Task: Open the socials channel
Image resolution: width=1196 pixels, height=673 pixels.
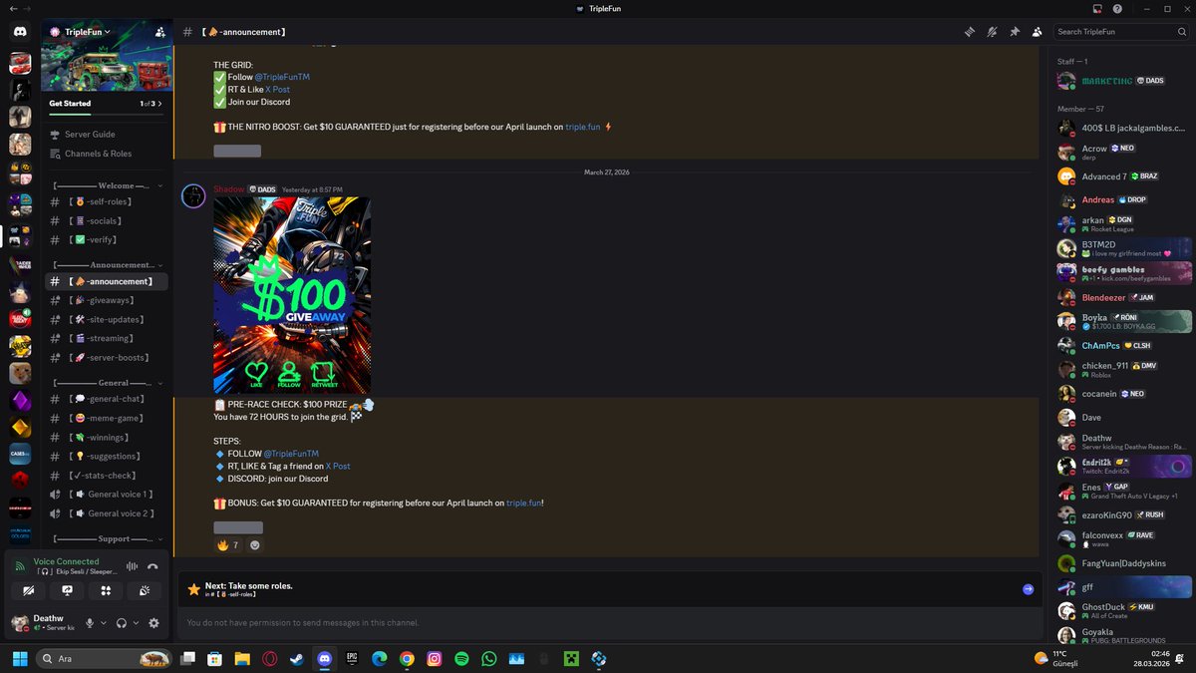Action: 105,220
